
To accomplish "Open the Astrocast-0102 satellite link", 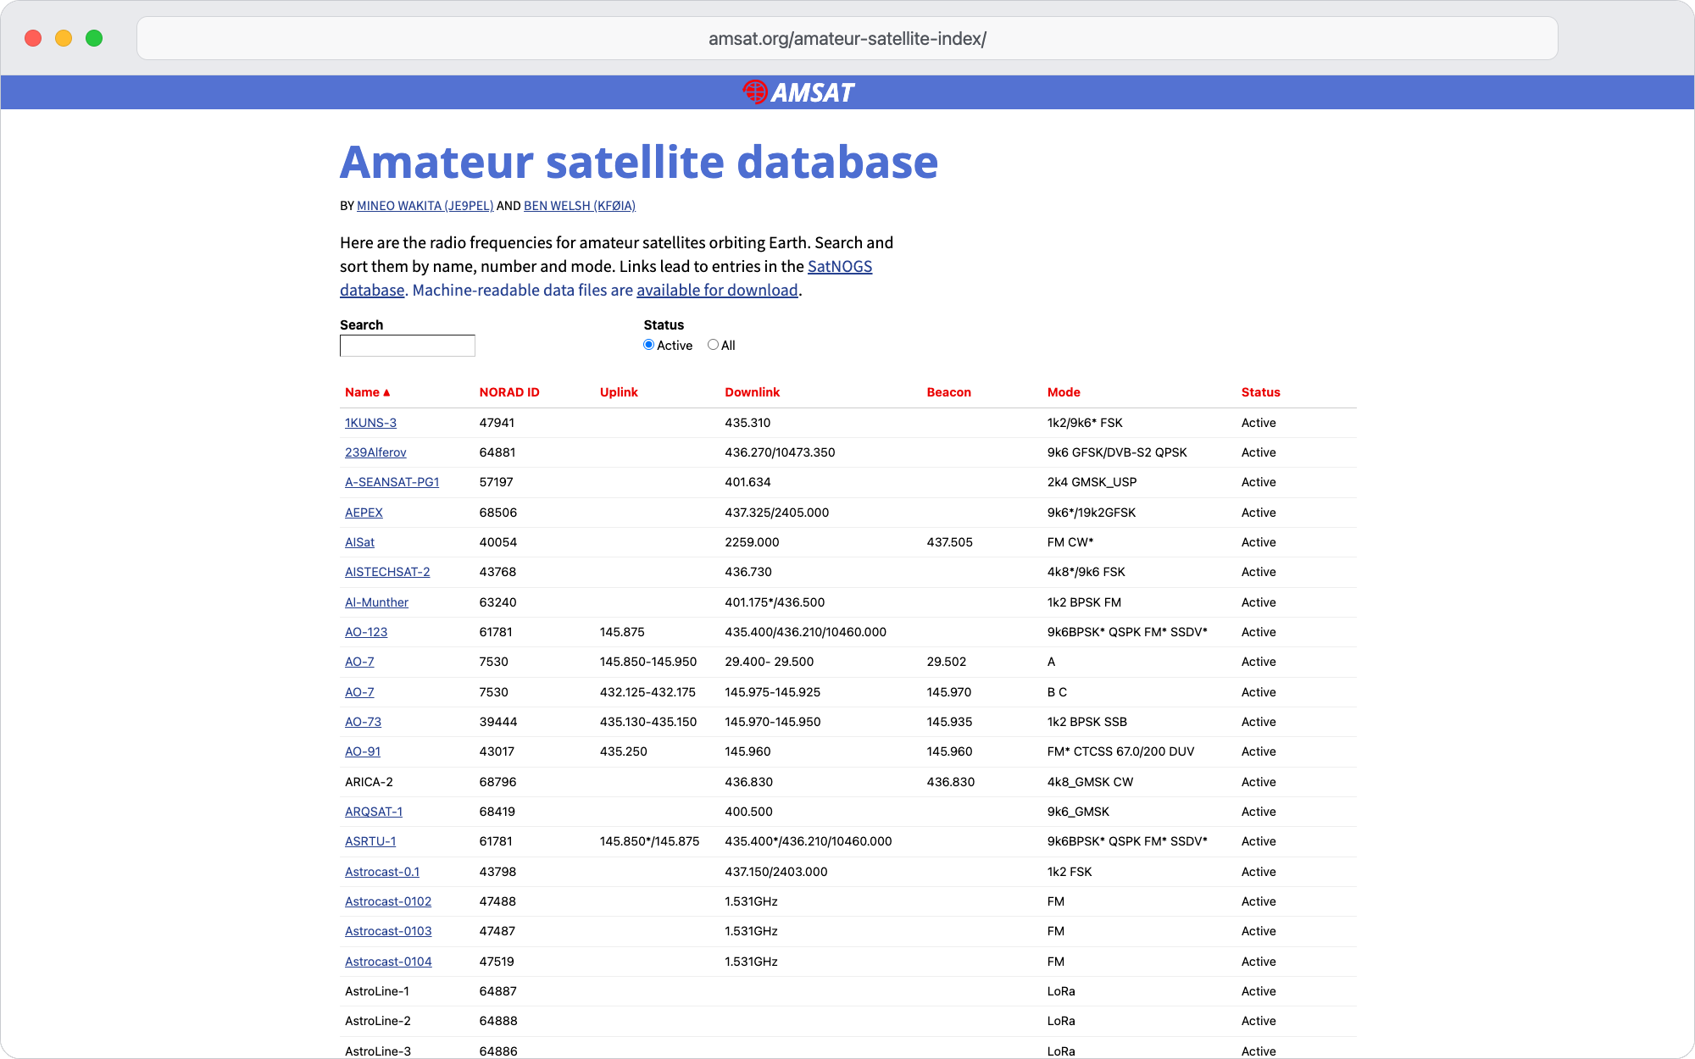I will coord(388,901).
